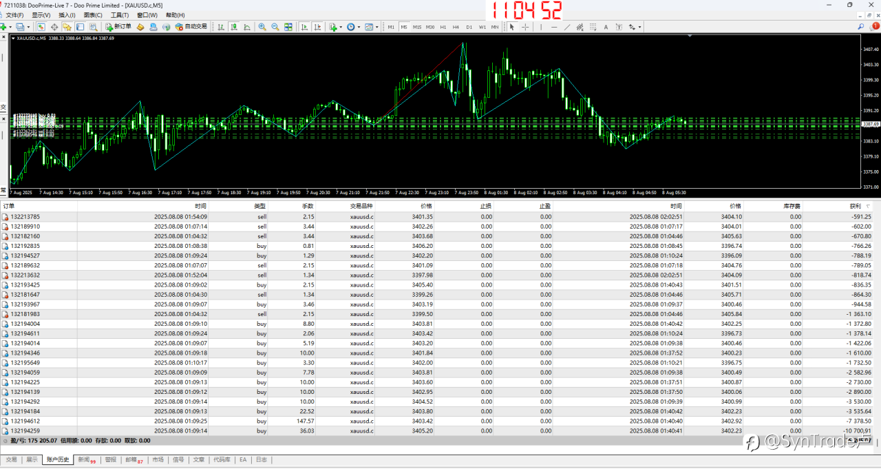
Task: Select order row 132194612 in history
Action: 25,421
